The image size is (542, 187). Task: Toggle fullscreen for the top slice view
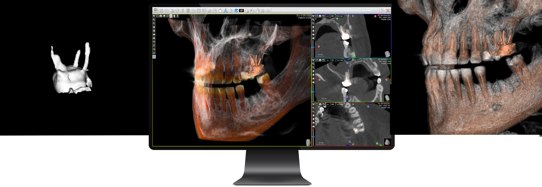point(317,16)
